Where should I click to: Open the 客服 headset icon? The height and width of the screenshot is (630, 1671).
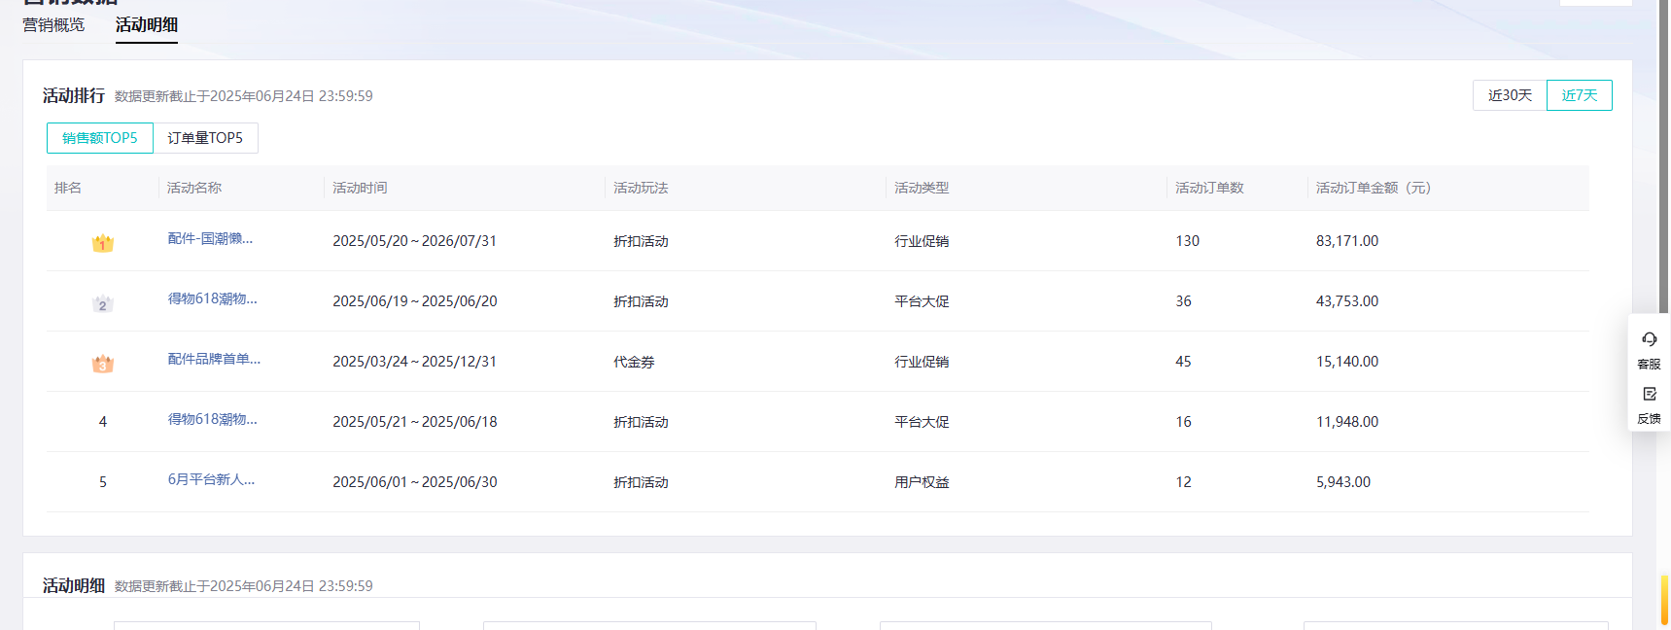point(1649,340)
